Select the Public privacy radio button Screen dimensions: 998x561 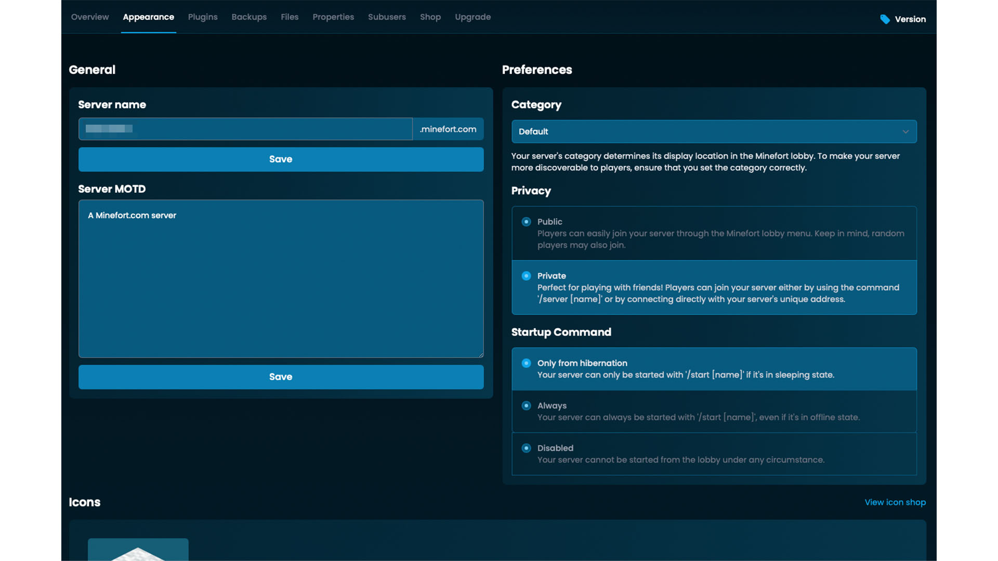pyautogui.click(x=526, y=222)
